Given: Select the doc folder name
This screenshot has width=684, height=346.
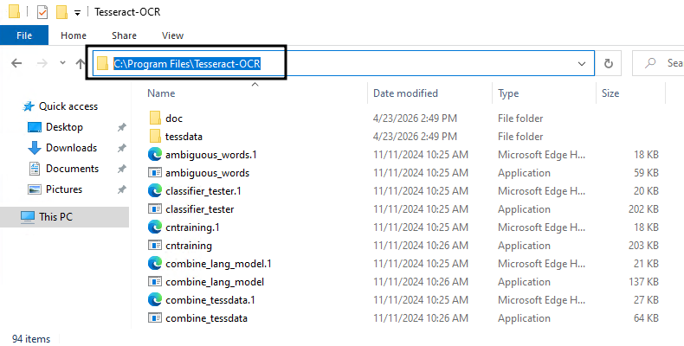Looking at the screenshot, I should tap(174, 119).
